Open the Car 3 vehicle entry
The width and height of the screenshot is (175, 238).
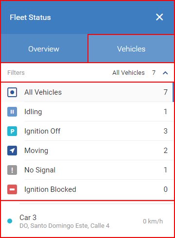point(87,221)
